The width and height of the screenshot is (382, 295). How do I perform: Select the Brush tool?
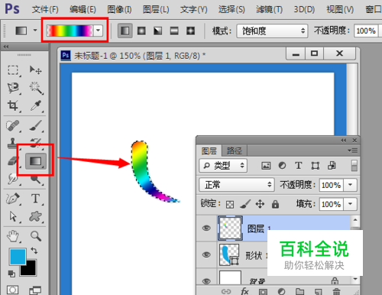click(x=36, y=125)
